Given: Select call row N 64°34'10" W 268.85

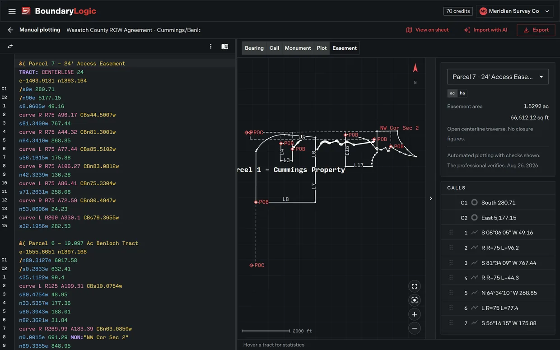Looking at the screenshot, I should [x=498, y=293].
